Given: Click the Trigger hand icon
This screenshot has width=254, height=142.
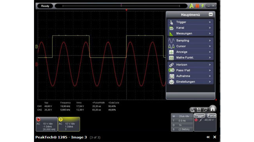Looking at the screenshot, I should pos(172,22).
